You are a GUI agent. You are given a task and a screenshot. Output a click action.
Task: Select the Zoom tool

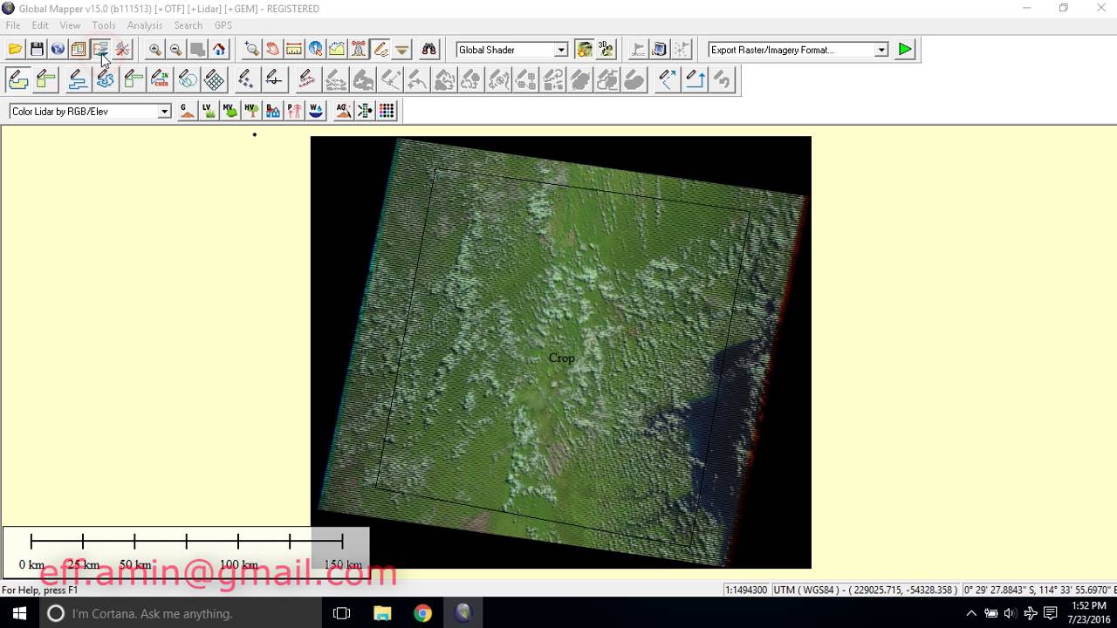click(x=251, y=50)
